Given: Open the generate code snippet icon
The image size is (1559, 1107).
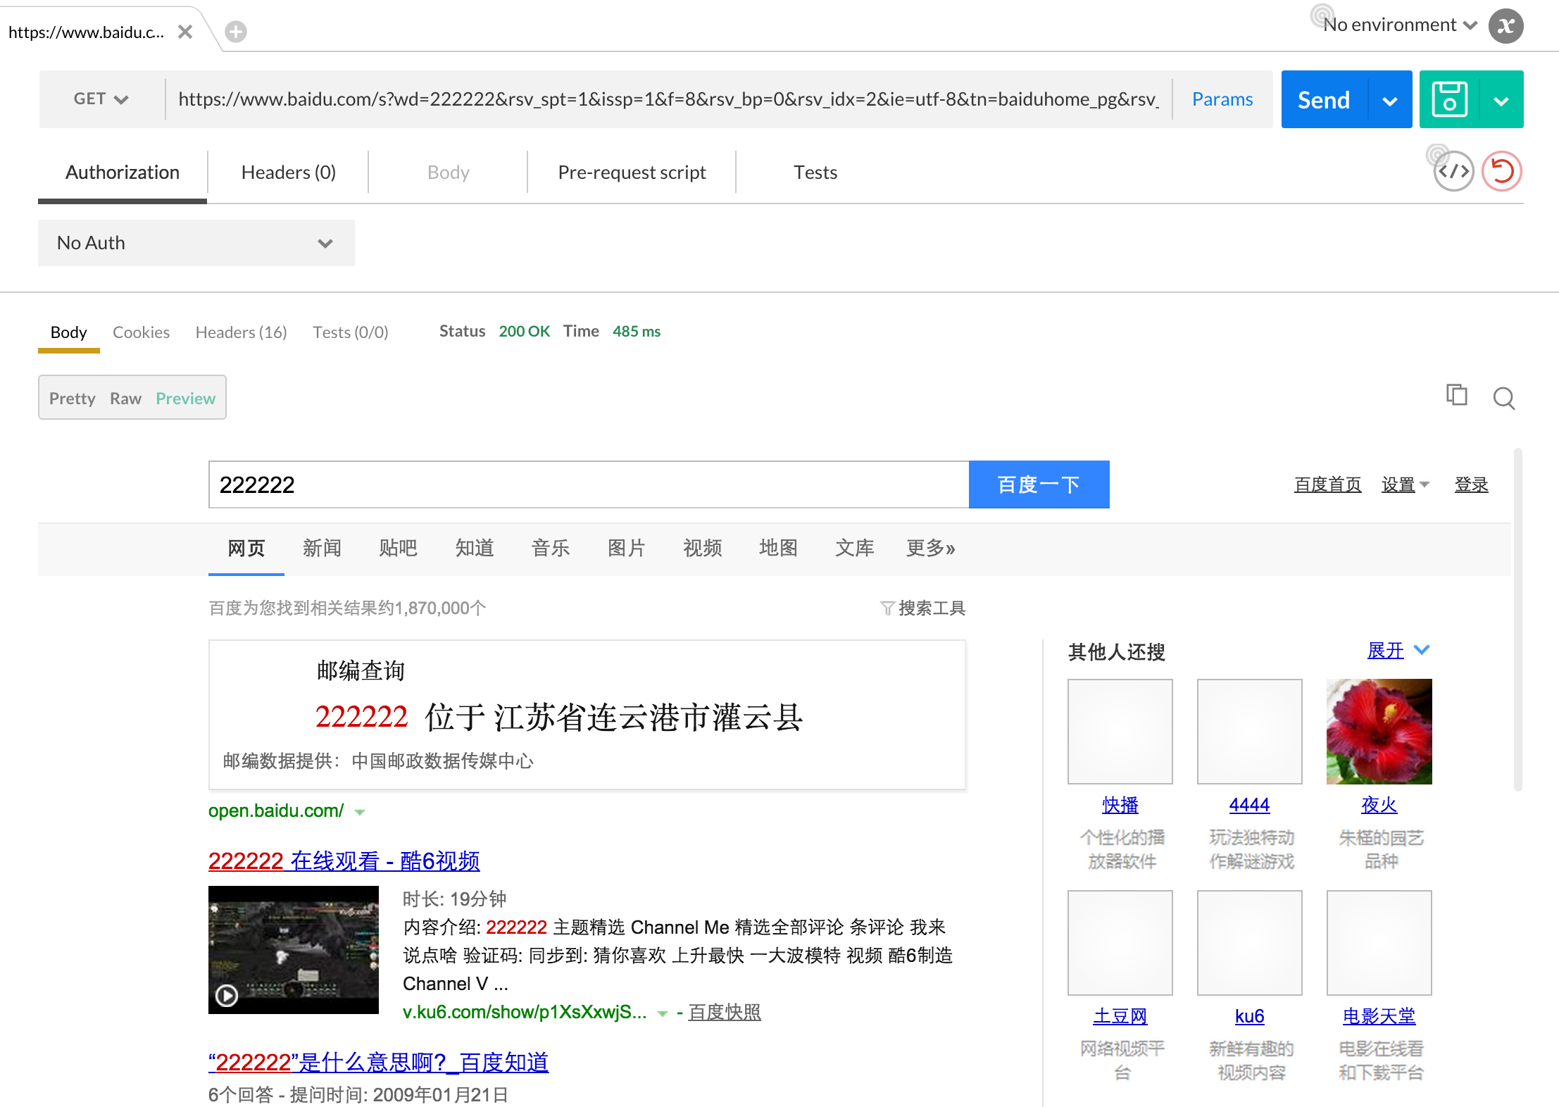Looking at the screenshot, I should [1454, 171].
